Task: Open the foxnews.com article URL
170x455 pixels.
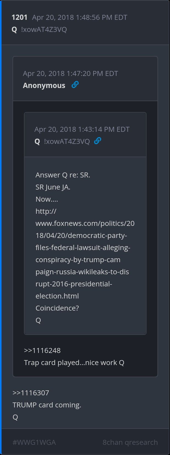Action: 85,254
